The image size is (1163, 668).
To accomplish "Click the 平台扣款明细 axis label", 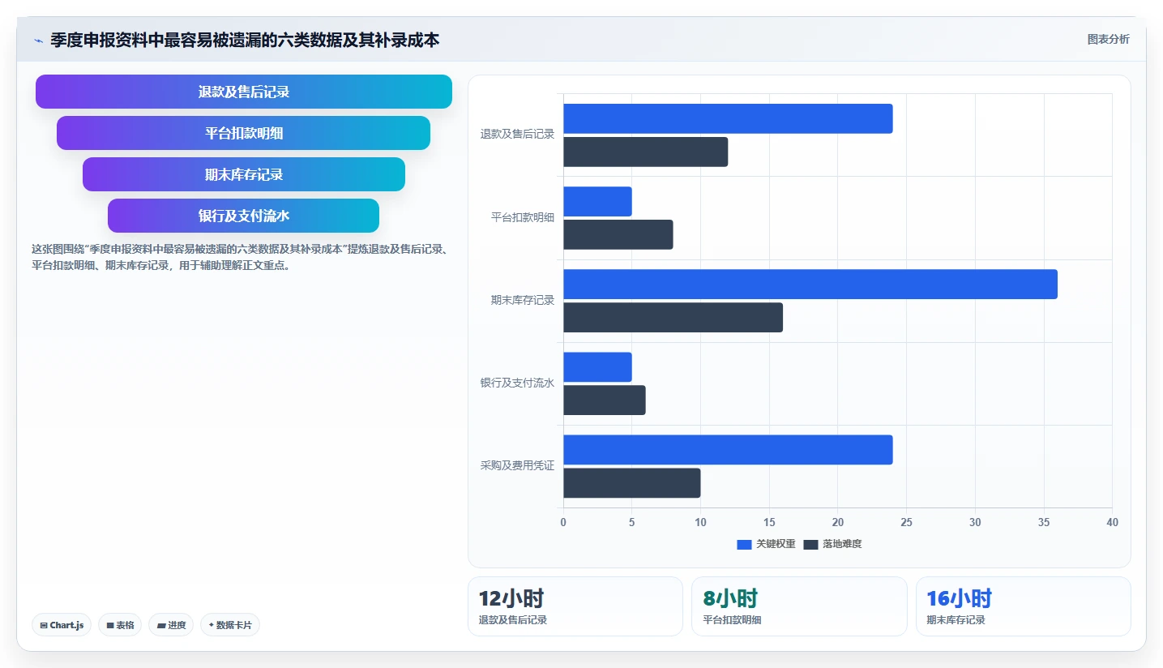I will tap(523, 218).
